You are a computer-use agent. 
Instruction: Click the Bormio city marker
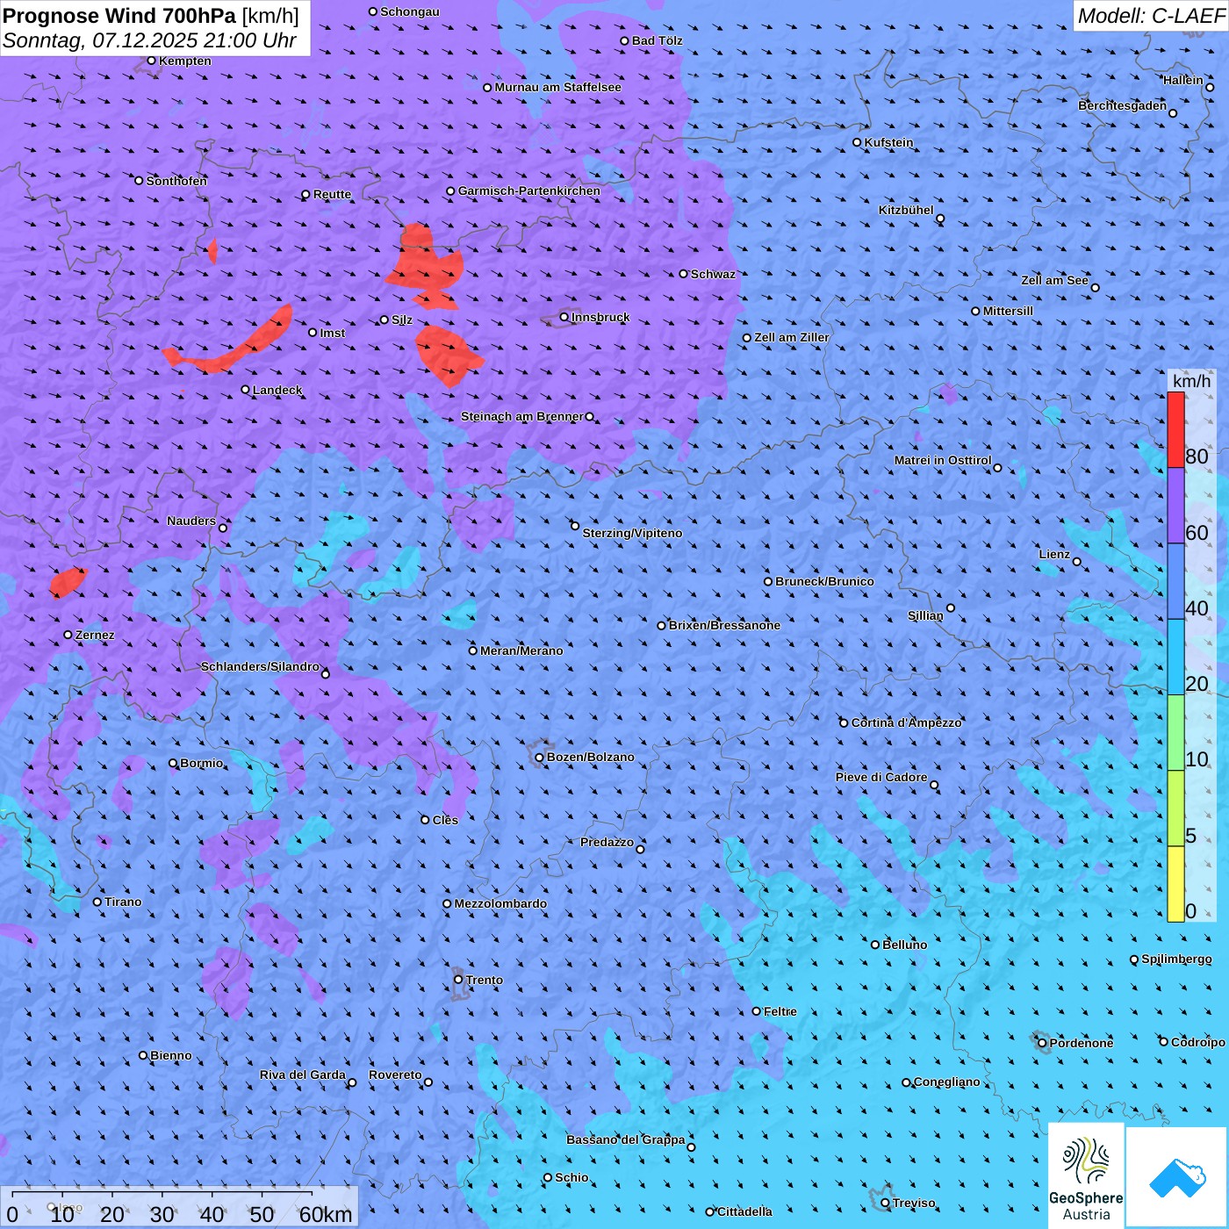(x=173, y=763)
